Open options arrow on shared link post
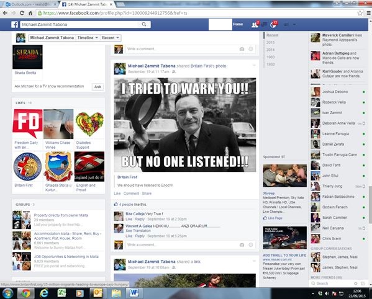 coord(254,261)
